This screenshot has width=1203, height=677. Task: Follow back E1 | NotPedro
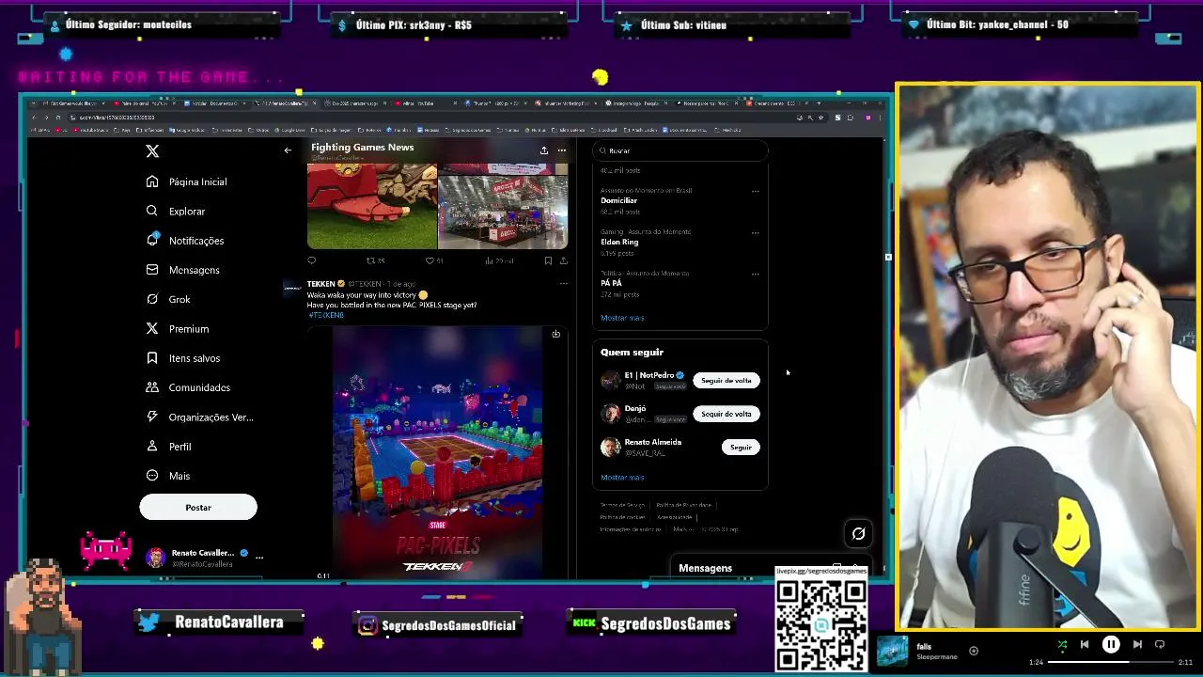point(726,381)
